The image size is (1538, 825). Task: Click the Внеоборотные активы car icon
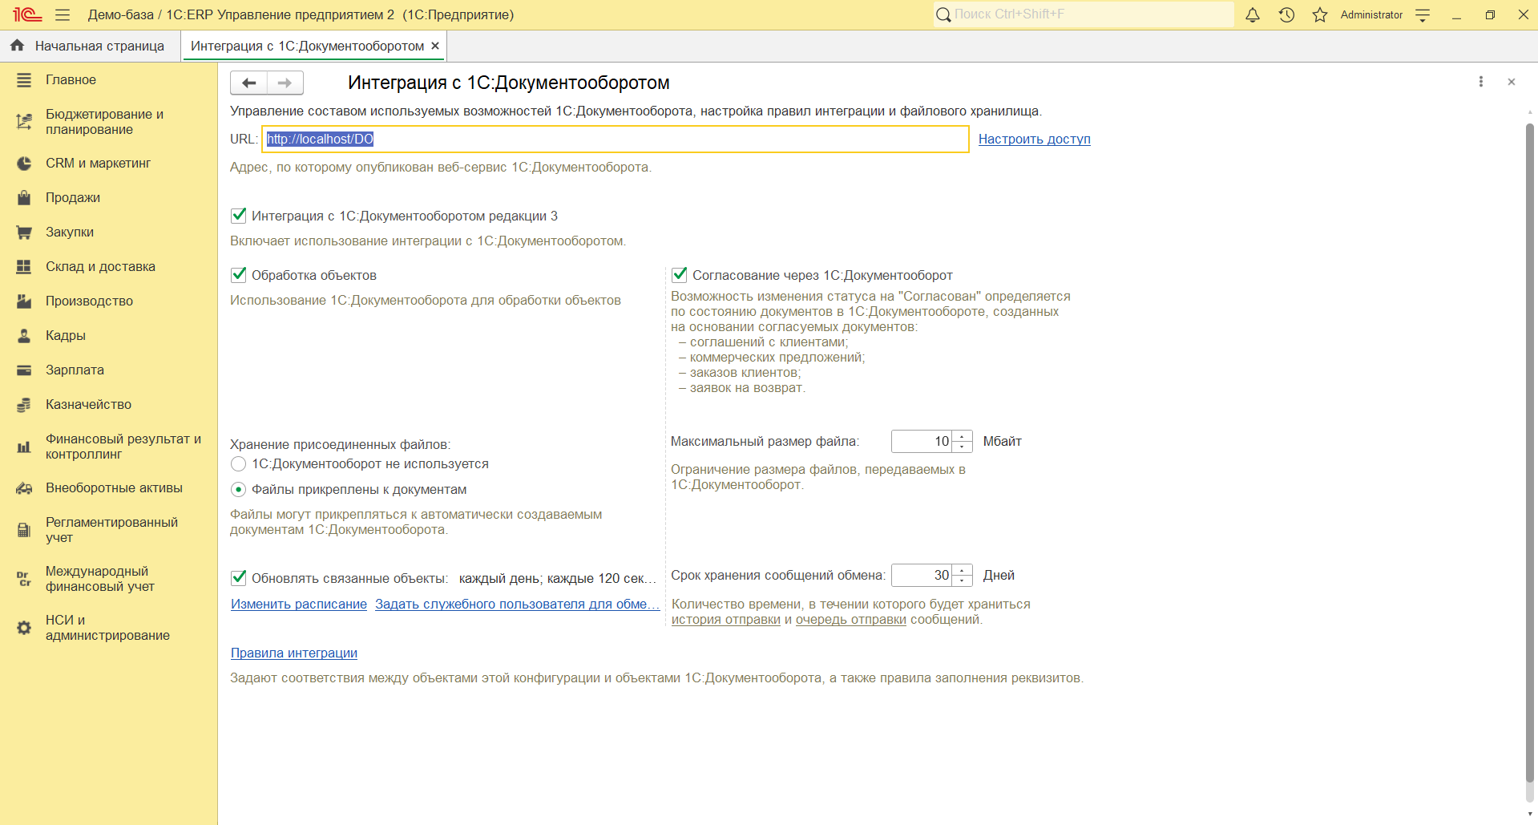point(24,488)
